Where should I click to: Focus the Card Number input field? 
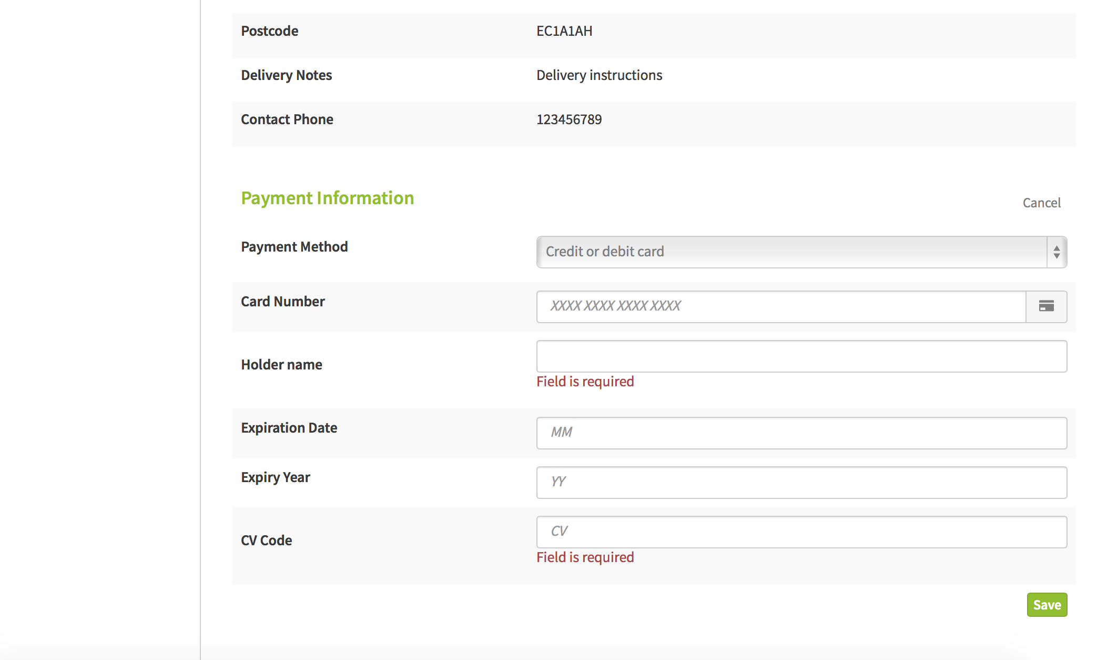781,306
